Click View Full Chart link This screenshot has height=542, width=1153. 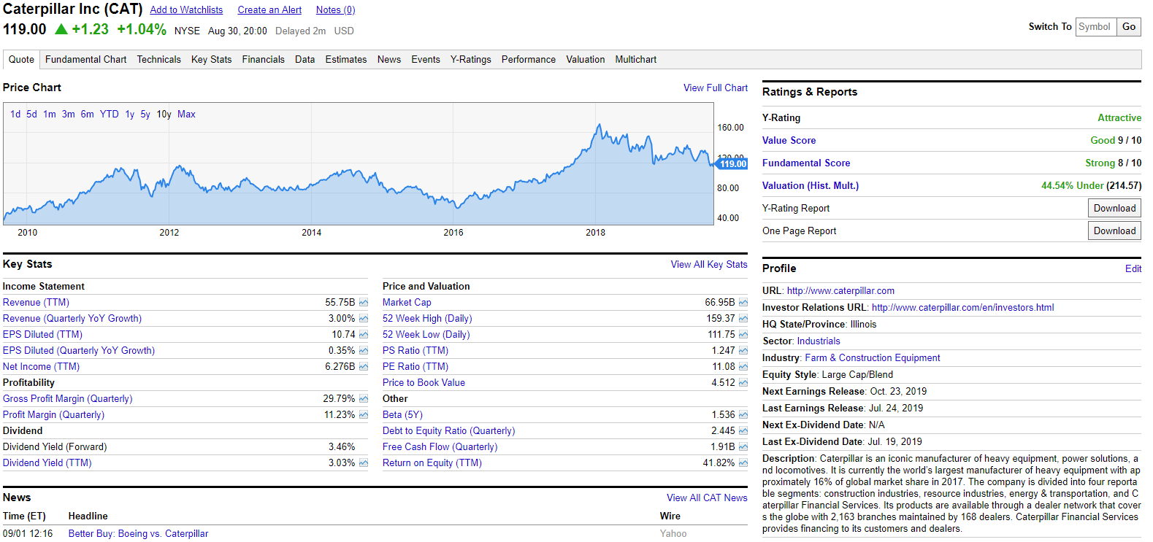click(x=716, y=88)
